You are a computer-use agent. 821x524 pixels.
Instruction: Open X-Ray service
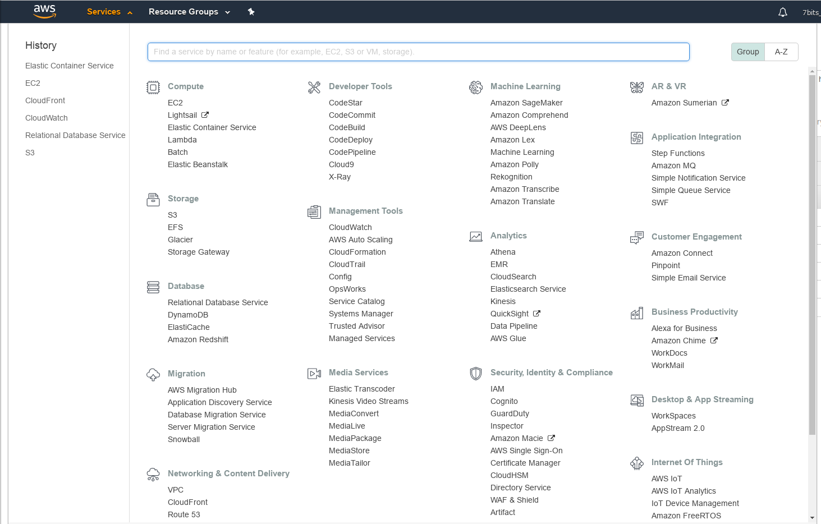click(x=340, y=177)
